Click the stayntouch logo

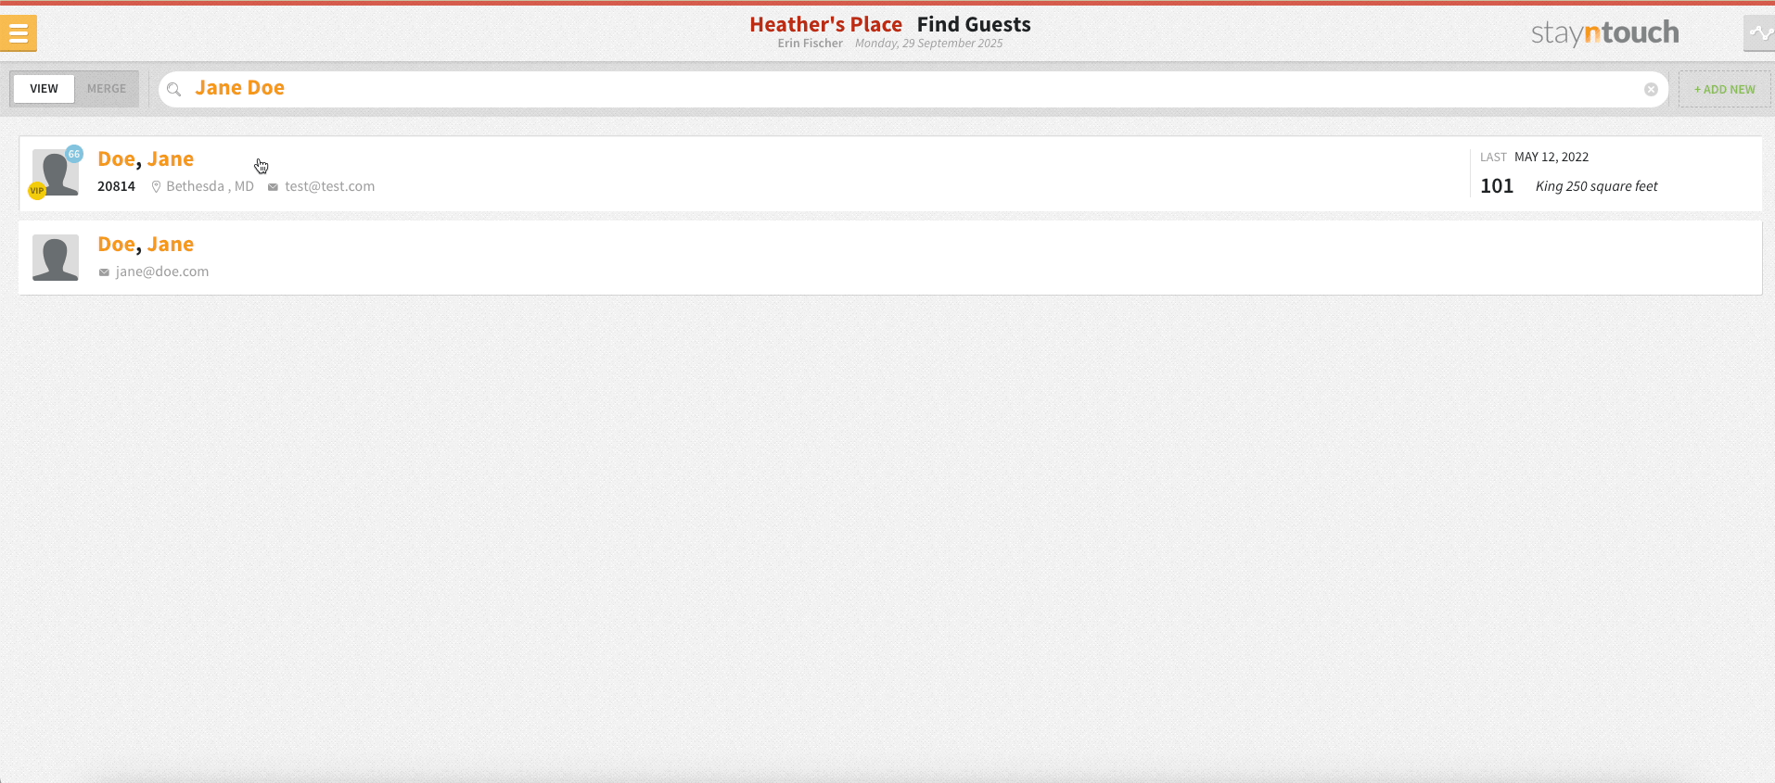(1604, 33)
